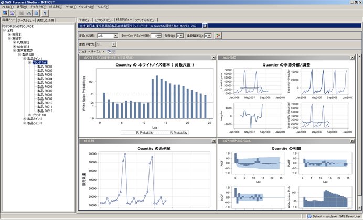Image resolution: width=363 pixels, height=220 pixels.
Task: Open the ファイル menu
Action: [x=7, y=7]
